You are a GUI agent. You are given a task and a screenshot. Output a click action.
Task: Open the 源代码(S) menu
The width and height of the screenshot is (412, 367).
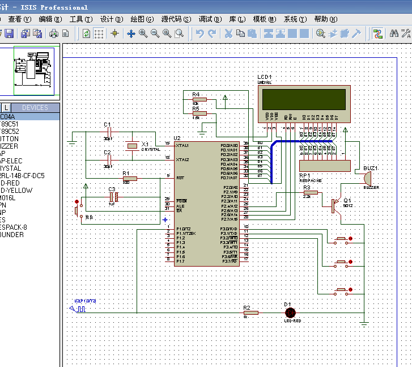click(176, 19)
